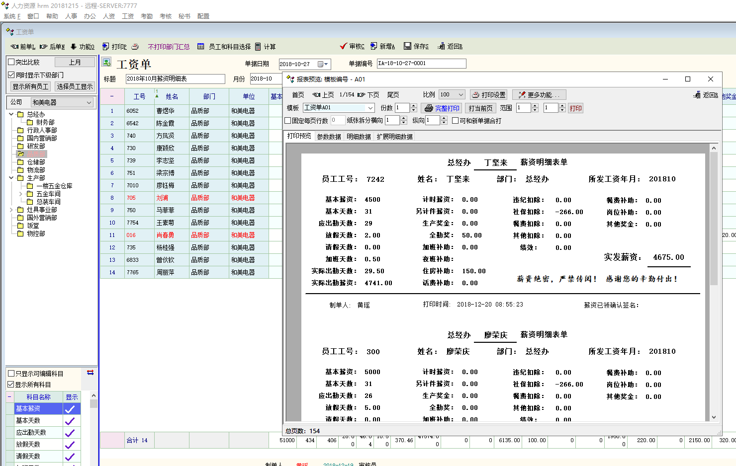This screenshot has width=736, height=466.
Task: Click the 新增 add document icon
Action: (373, 46)
